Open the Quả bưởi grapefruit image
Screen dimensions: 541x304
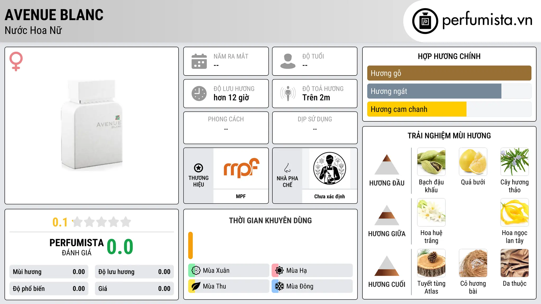473,162
